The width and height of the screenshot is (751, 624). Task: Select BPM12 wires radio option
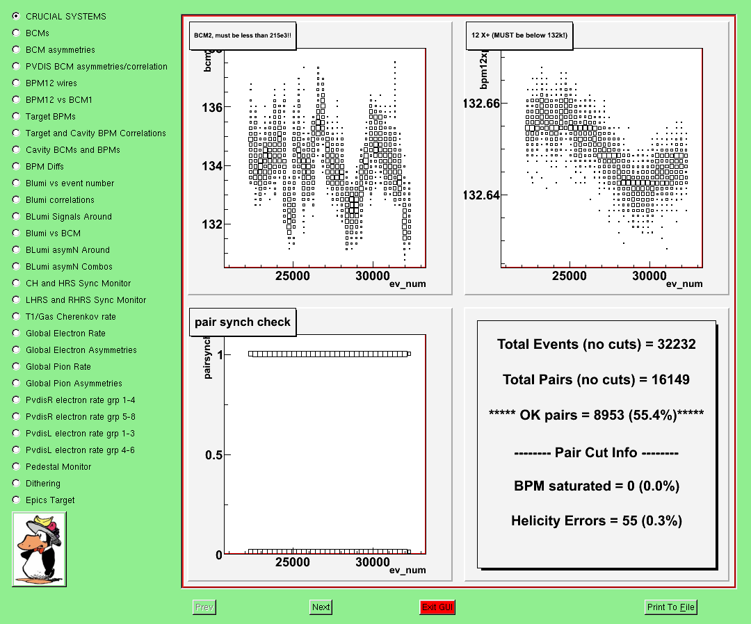16,83
